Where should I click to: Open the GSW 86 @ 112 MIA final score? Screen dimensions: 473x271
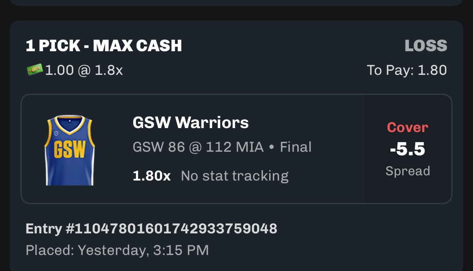(222, 147)
